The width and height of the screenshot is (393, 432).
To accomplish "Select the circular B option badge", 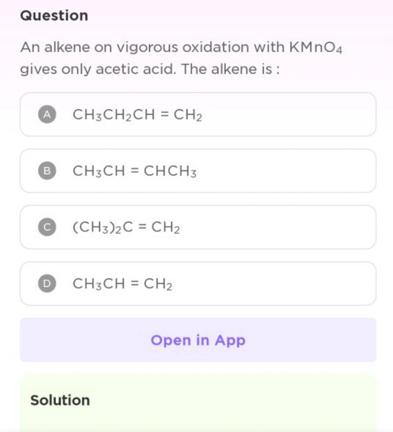I will [x=46, y=171].
